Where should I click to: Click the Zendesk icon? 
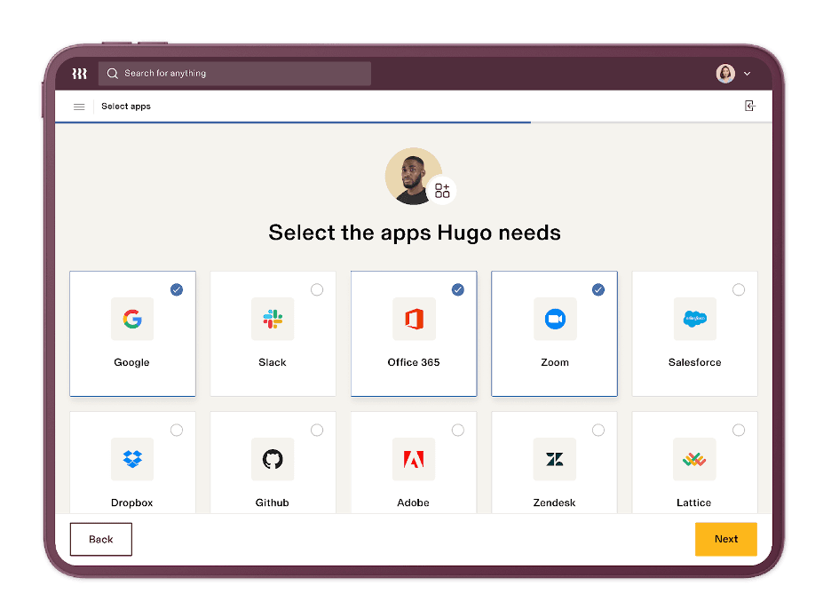click(x=554, y=459)
